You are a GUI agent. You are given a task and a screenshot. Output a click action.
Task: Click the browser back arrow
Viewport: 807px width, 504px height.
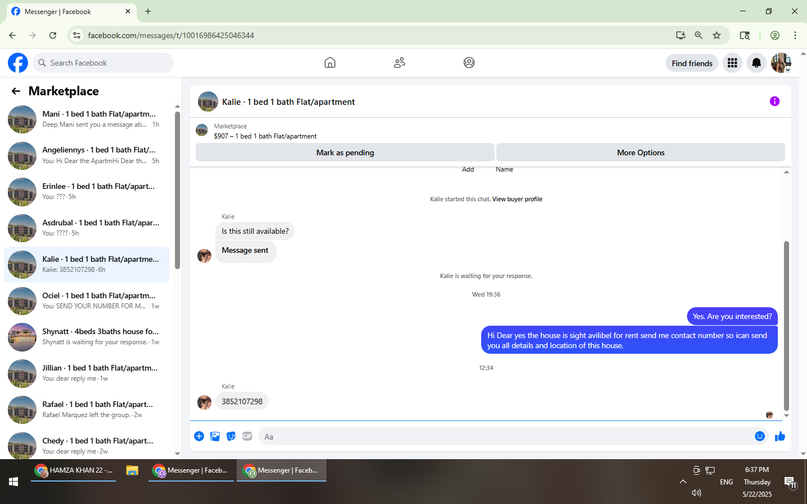coord(12,35)
